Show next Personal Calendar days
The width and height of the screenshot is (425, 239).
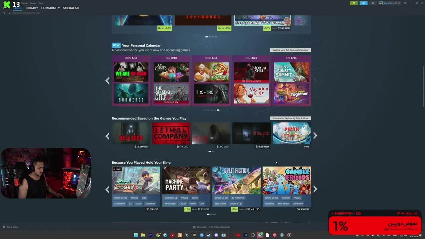pyautogui.click(x=315, y=81)
